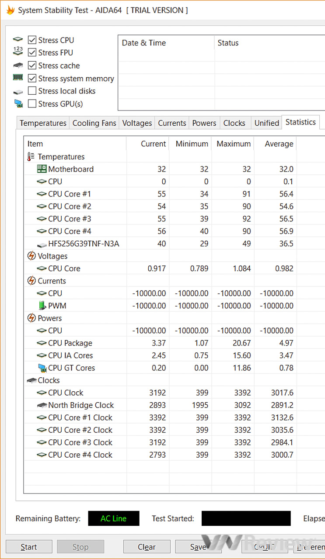This screenshot has height=559, width=325.
Task: Click the AC Line battery indicator
Action: tap(114, 518)
